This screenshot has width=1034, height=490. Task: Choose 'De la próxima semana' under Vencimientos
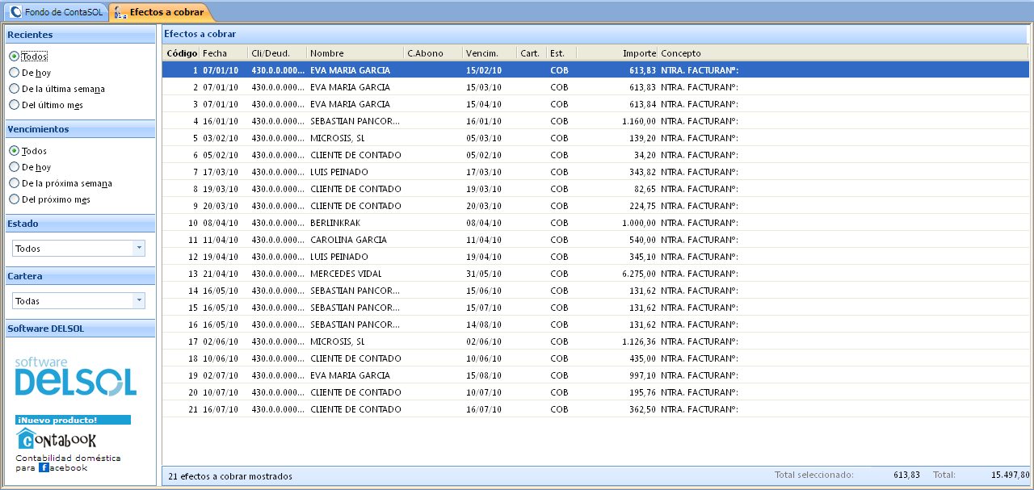pyautogui.click(x=15, y=183)
